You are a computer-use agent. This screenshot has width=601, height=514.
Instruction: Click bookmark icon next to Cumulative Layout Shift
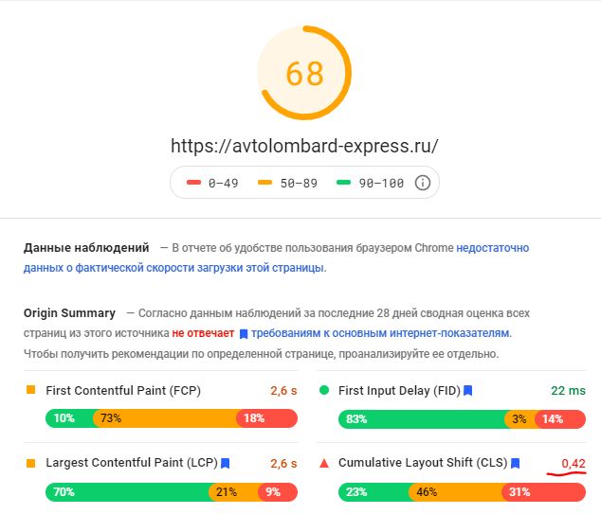click(516, 464)
